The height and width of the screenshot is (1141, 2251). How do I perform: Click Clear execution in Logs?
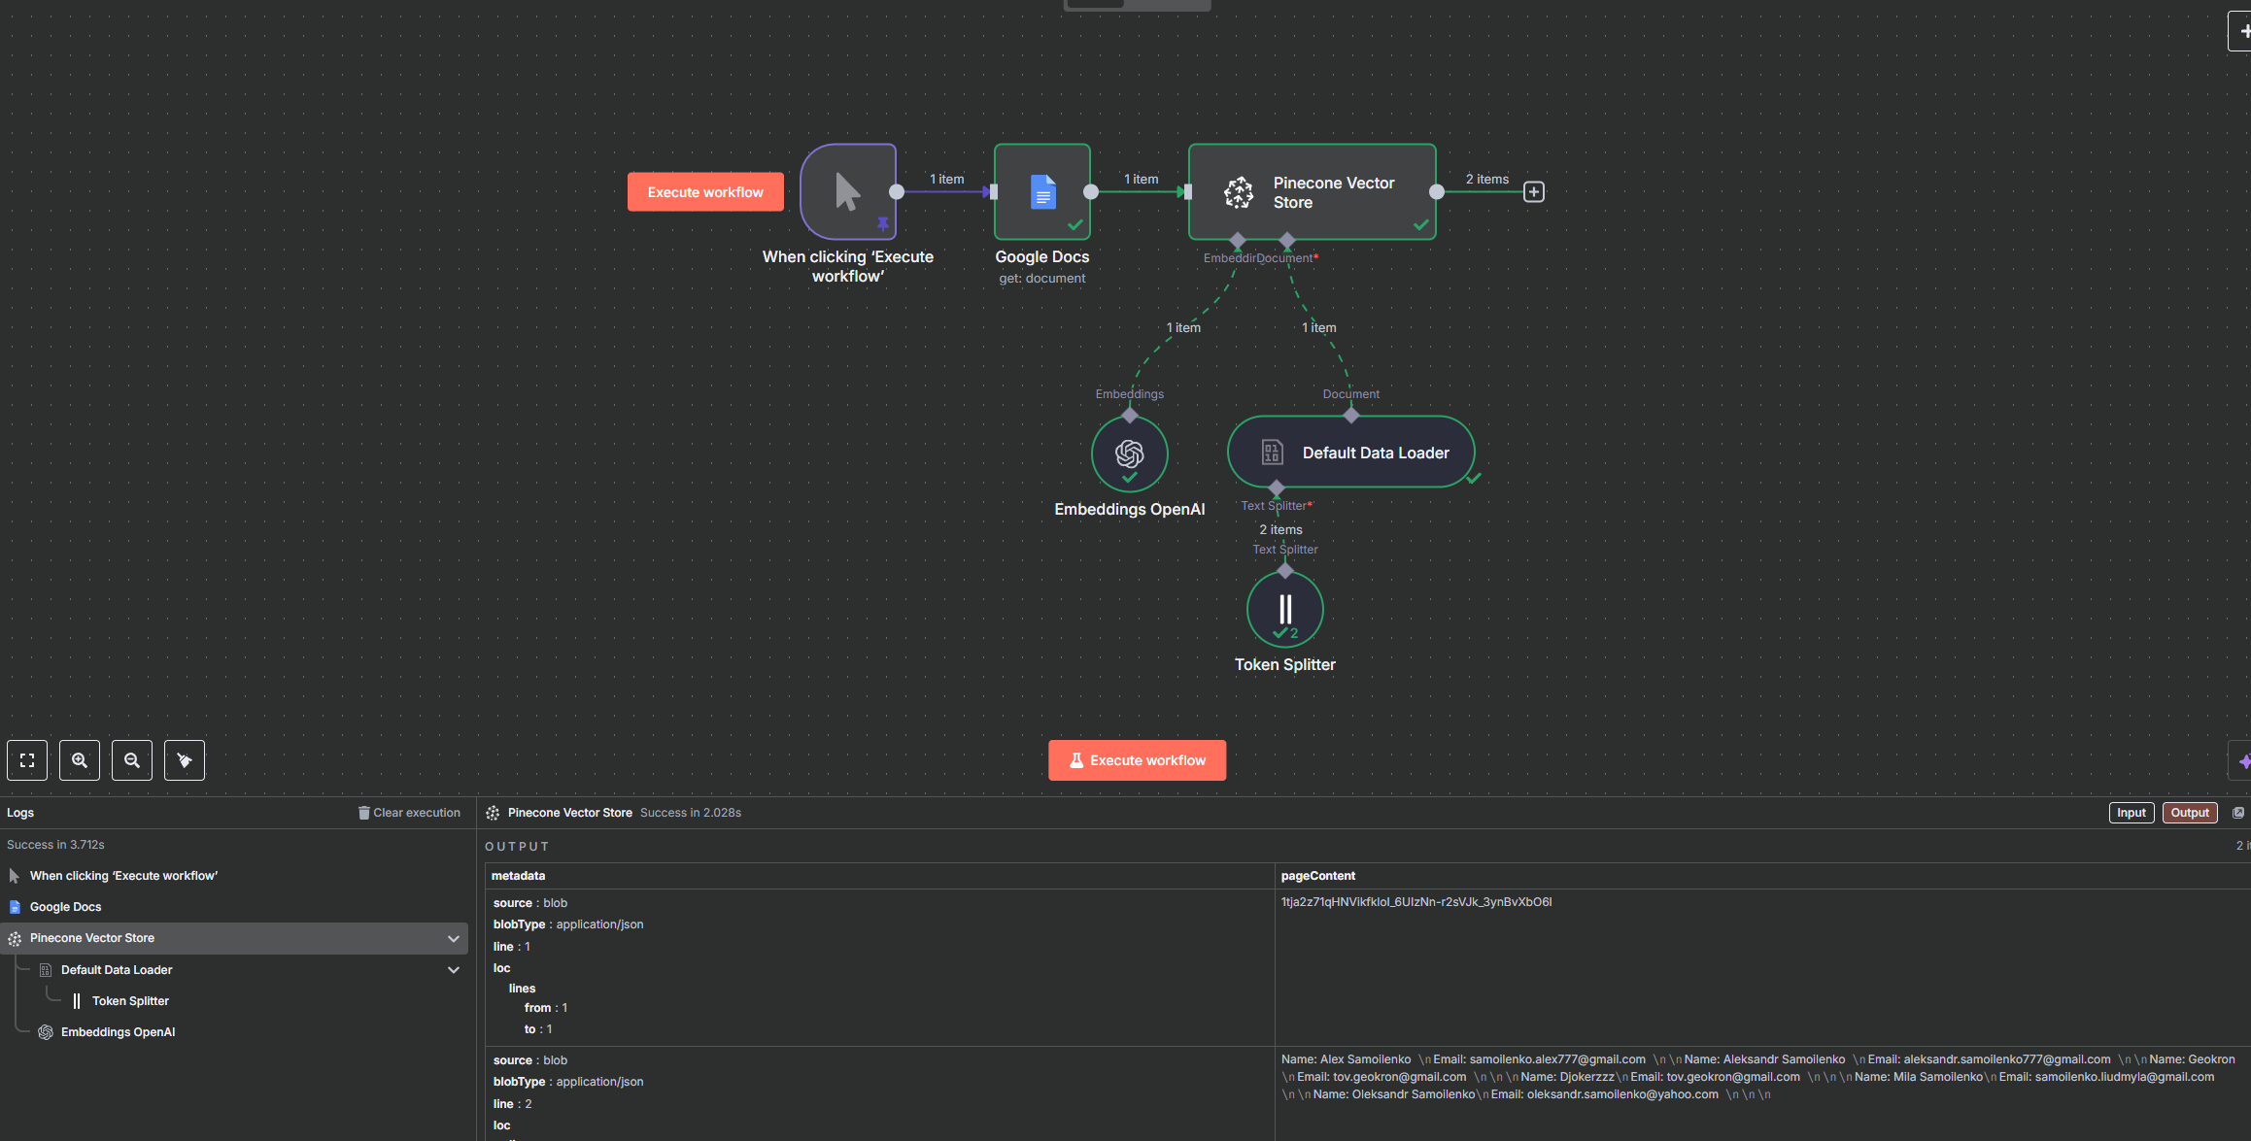point(409,813)
